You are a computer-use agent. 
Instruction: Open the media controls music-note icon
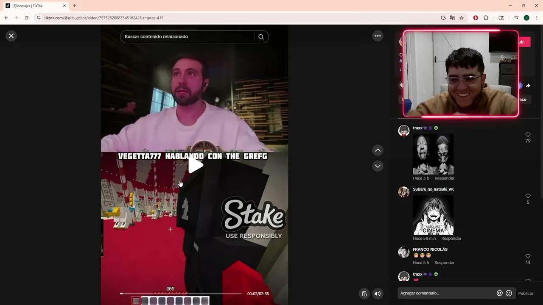(x=516, y=18)
